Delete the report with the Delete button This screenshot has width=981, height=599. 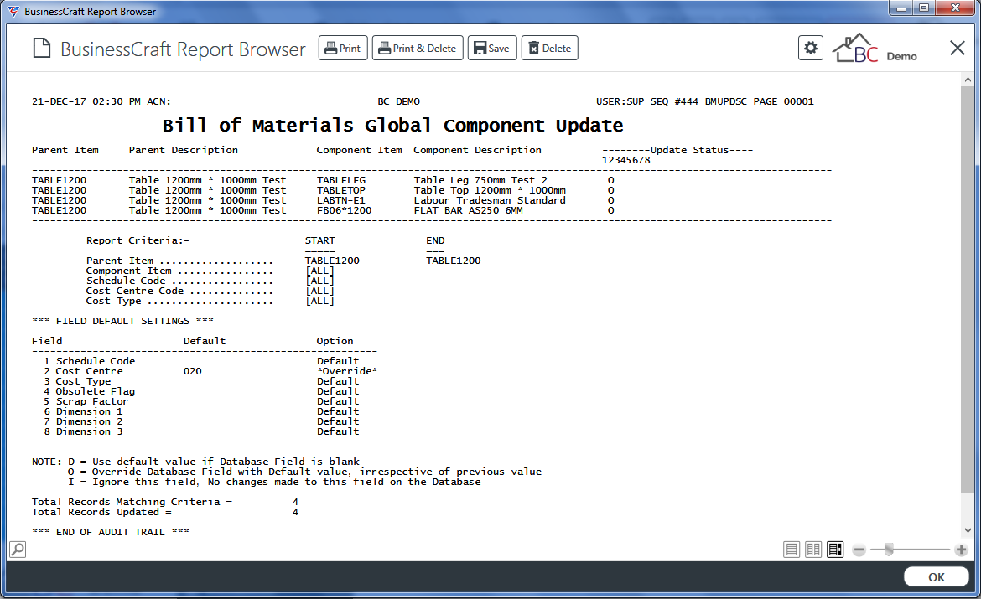pyautogui.click(x=549, y=48)
